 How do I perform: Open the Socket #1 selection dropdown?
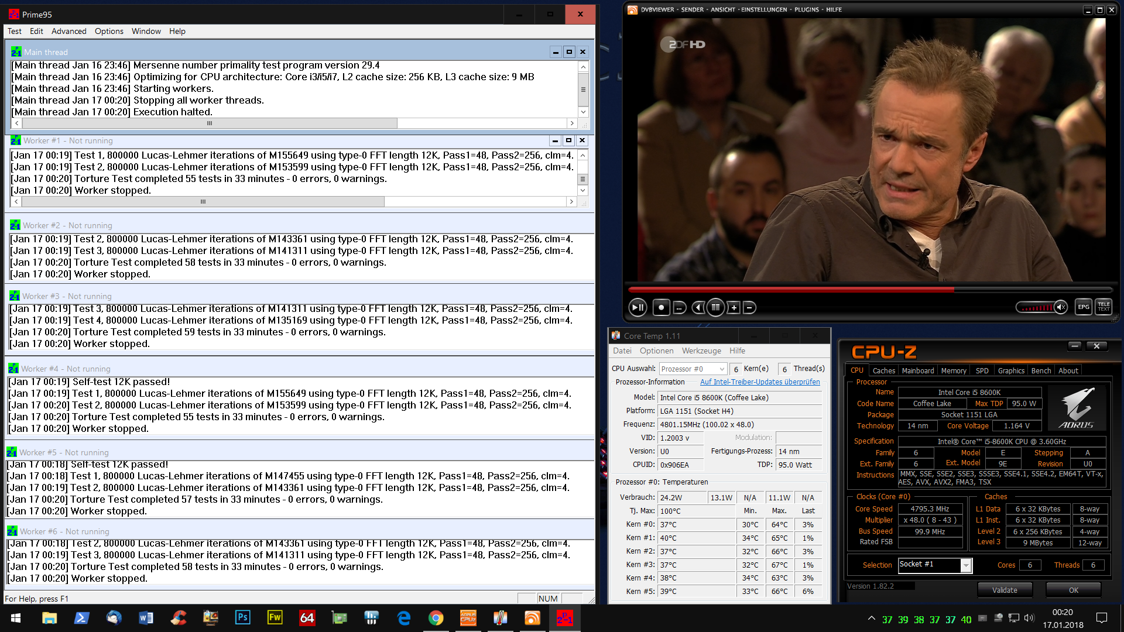(966, 565)
